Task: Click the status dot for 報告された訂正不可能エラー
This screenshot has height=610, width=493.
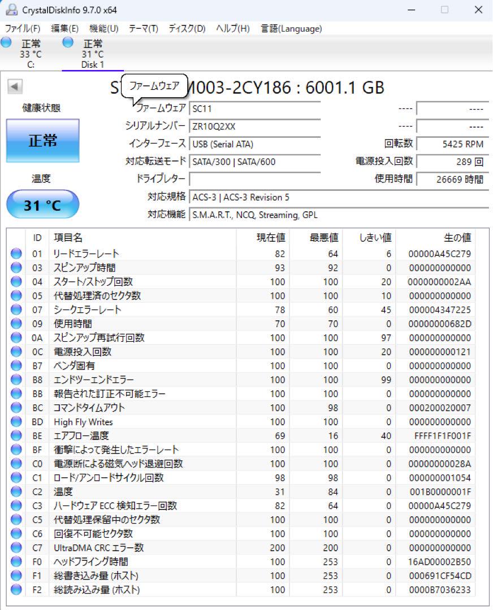Action: (x=16, y=394)
